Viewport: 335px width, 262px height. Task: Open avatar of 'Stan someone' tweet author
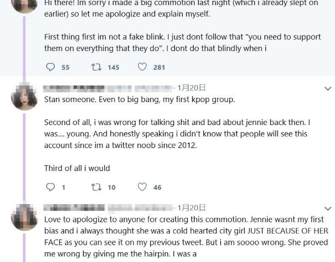[x=24, y=97]
